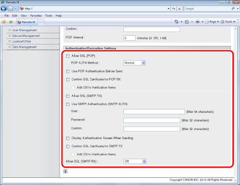Open the Help menu
The height and width of the screenshot is (185, 240).
coord(59,16)
